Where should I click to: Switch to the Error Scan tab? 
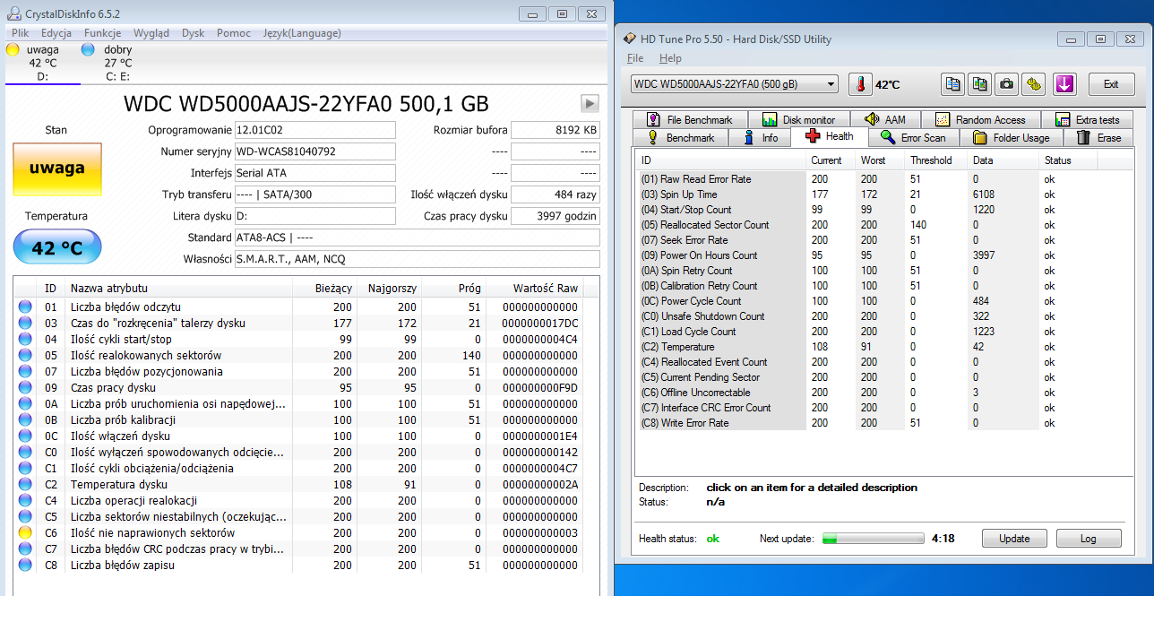point(914,138)
